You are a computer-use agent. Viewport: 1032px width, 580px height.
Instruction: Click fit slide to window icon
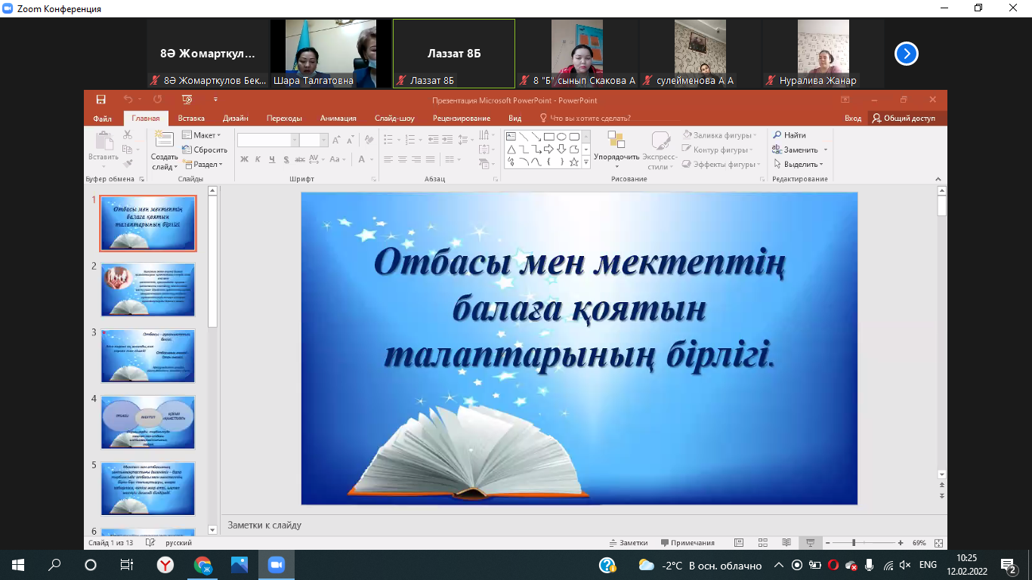tap(938, 543)
